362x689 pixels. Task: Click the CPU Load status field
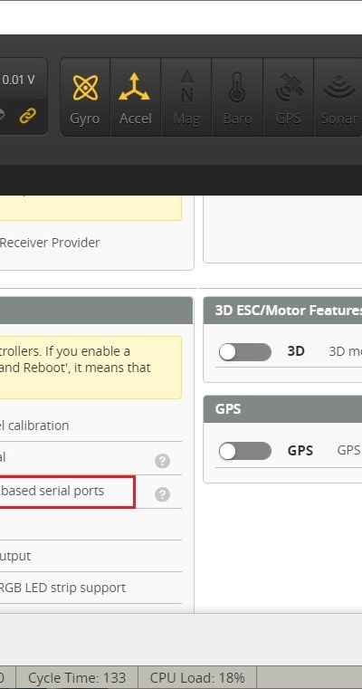point(197,677)
